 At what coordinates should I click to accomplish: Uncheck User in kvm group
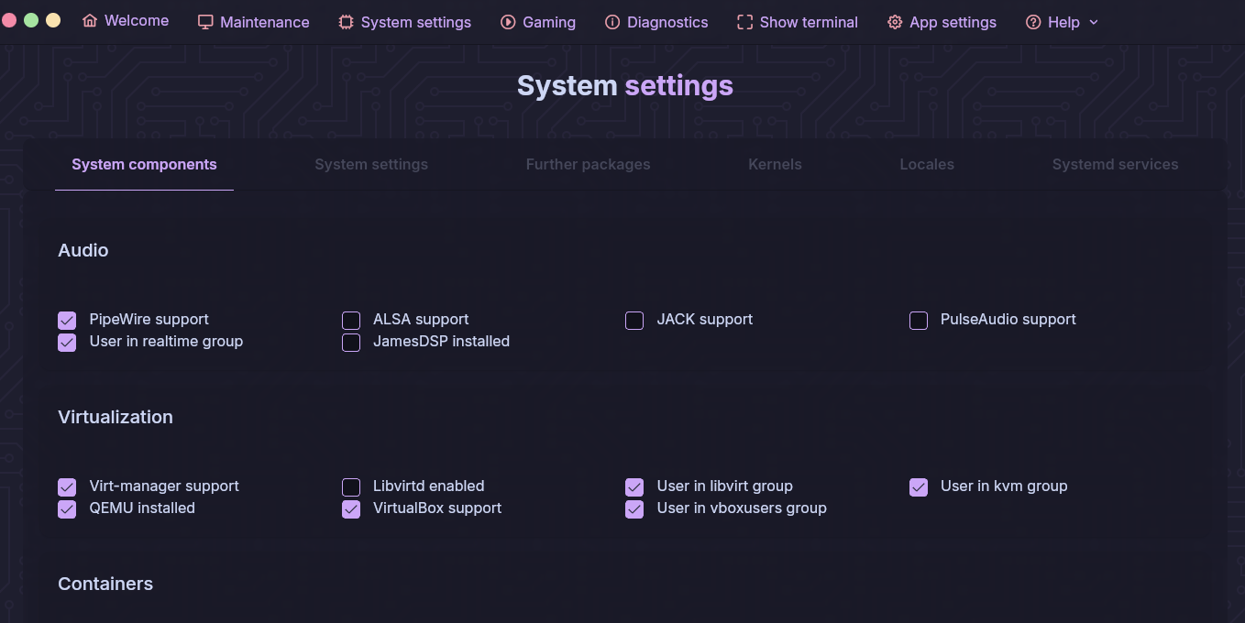(x=919, y=486)
